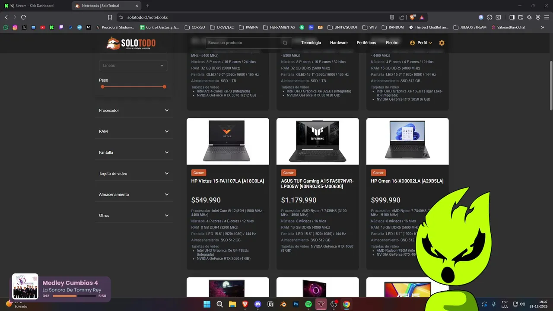Open the Telegram bookmark icon

[79, 27]
